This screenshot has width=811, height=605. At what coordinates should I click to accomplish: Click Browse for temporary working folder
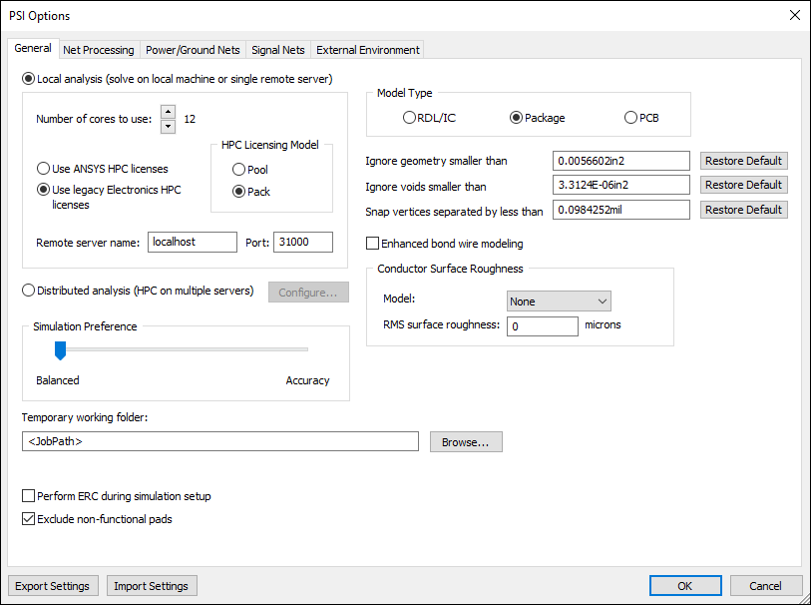click(466, 442)
